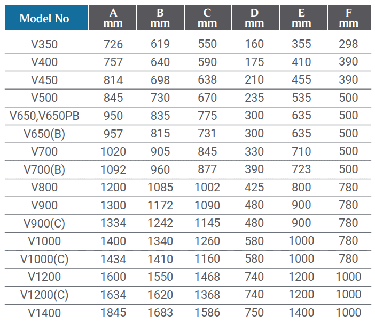Select value 1845 in V1400 row

[113, 313]
